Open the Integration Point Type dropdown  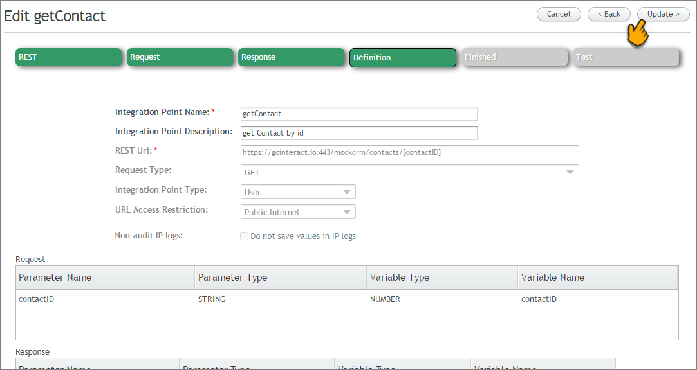[x=298, y=192]
